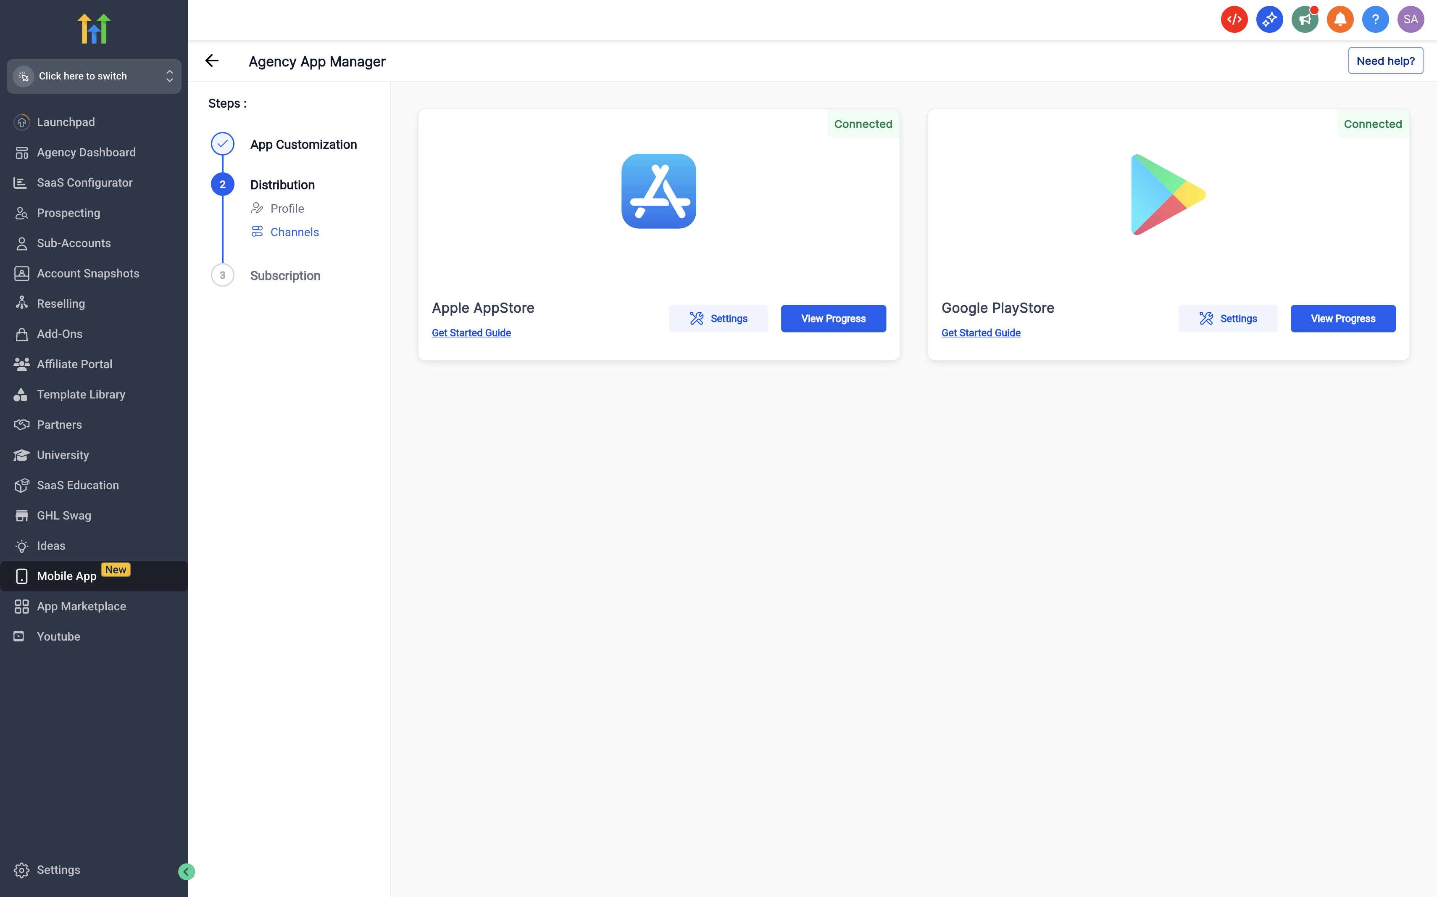Open the orange notifications bell

click(x=1340, y=20)
